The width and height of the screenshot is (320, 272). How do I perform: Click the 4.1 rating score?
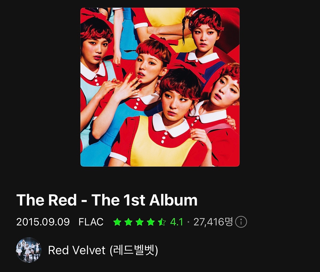177,222
